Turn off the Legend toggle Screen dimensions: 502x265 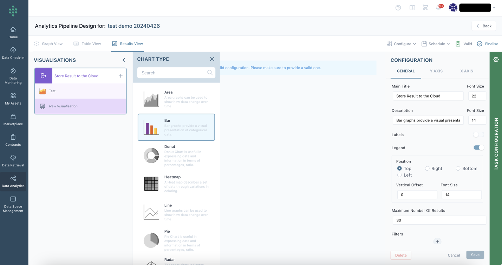pyautogui.click(x=478, y=148)
